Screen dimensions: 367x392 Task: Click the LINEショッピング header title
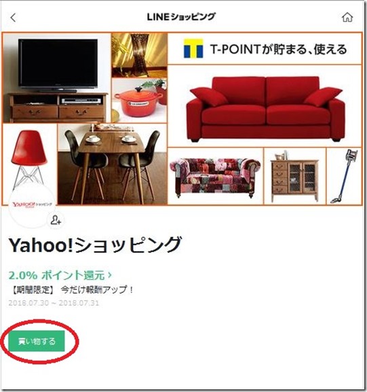181,17
